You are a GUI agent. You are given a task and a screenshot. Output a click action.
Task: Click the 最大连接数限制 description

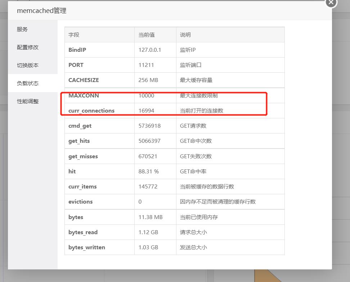pos(199,95)
